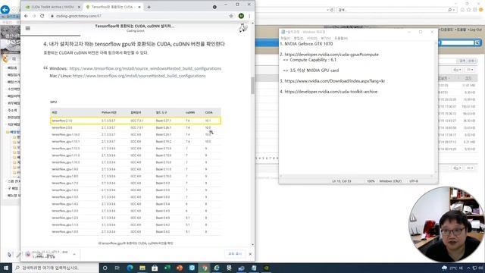Click the cuDNN column header in table
The image size is (485, 273).
190,112
